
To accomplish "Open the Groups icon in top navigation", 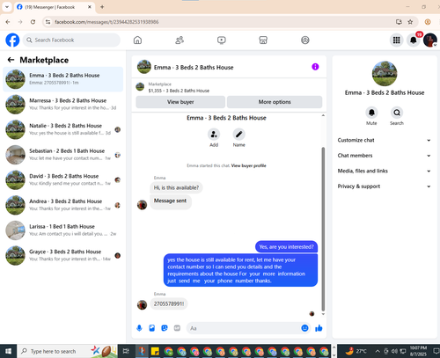I will click(x=305, y=40).
